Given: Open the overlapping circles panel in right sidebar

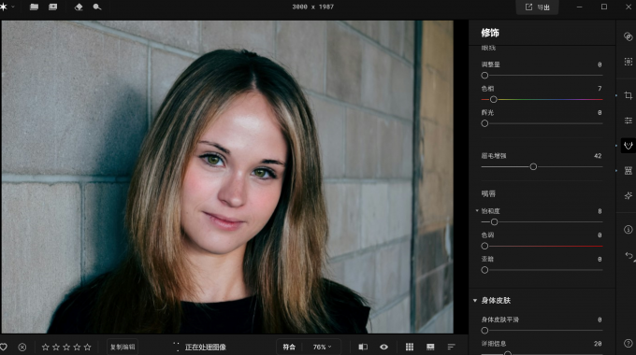Looking at the screenshot, I should tap(628, 36).
